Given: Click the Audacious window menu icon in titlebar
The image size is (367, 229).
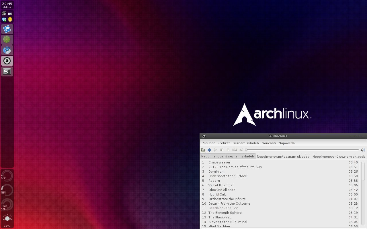Looking at the screenshot, I should coord(204,136).
